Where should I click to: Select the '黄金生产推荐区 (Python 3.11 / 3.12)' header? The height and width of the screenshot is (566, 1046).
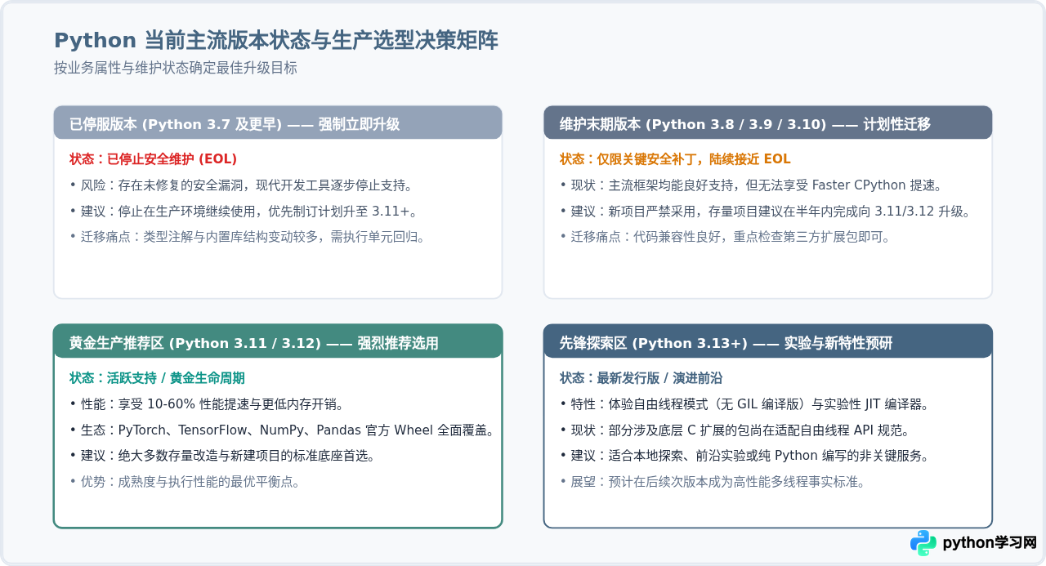pos(278,343)
